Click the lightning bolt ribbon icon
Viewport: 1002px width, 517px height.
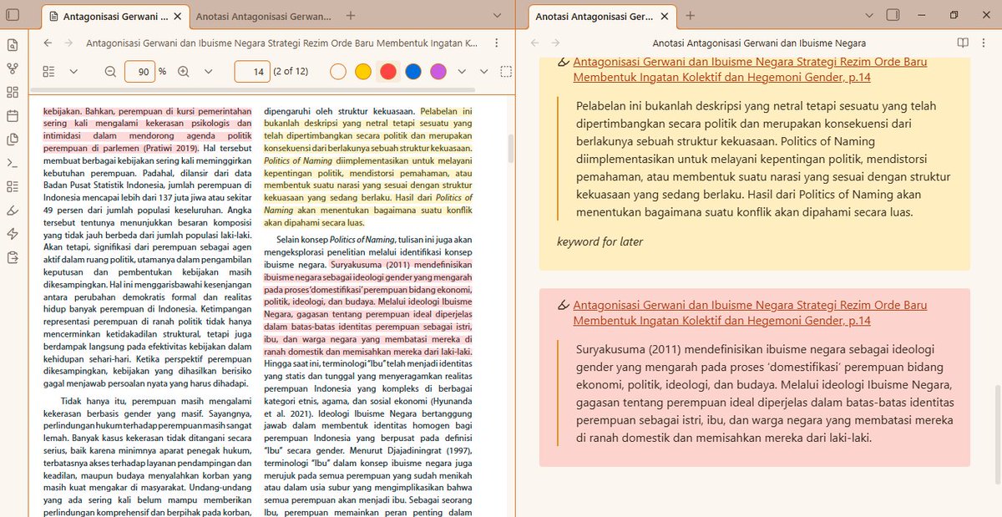click(12, 233)
